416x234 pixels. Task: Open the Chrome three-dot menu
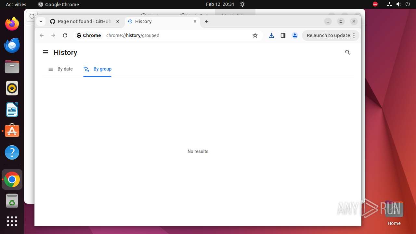point(354,35)
